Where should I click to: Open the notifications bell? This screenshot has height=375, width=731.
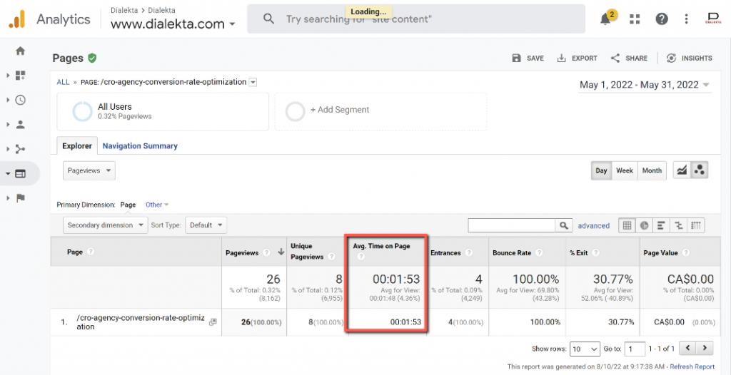(605, 19)
